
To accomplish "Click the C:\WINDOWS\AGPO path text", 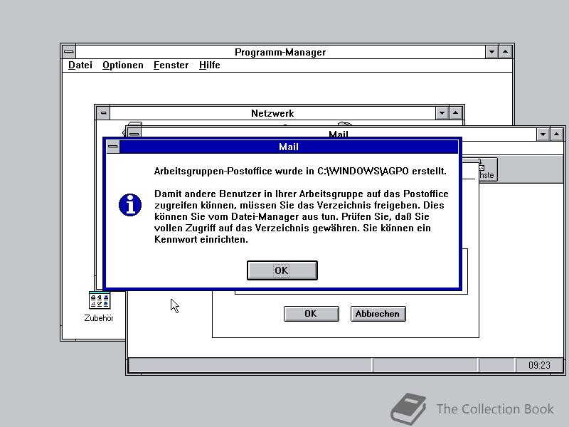I will tap(363, 171).
